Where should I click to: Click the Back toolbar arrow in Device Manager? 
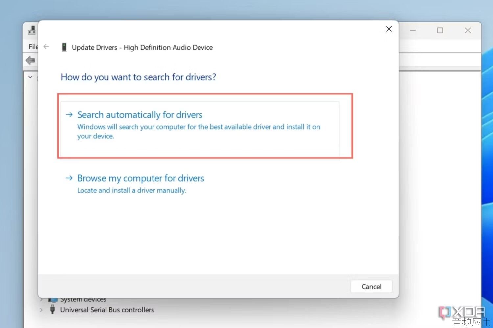point(31,60)
